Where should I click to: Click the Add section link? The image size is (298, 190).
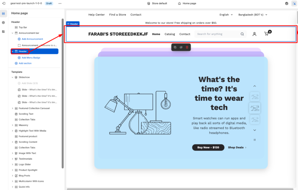pyautogui.click(x=25, y=63)
